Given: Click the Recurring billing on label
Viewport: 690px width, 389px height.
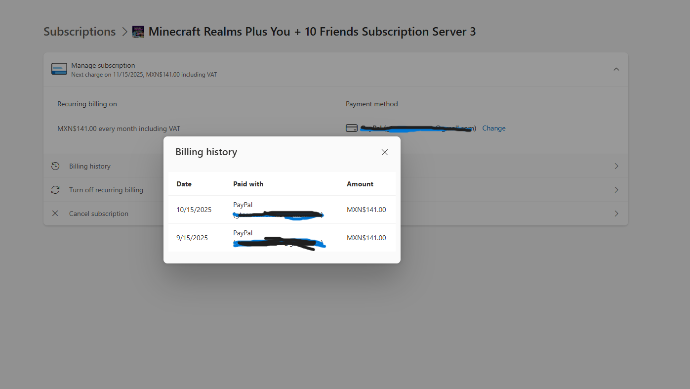Looking at the screenshot, I should pyautogui.click(x=87, y=104).
